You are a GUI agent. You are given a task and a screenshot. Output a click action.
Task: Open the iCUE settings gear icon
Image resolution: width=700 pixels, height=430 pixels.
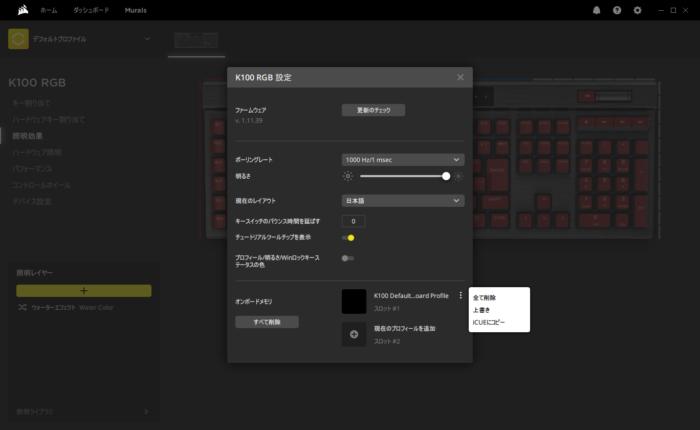click(x=638, y=10)
